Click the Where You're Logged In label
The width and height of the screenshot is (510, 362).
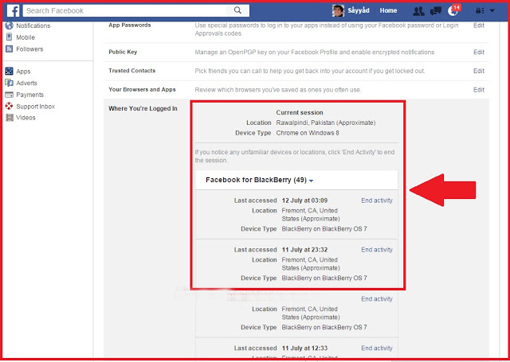[x=143, y=108]
